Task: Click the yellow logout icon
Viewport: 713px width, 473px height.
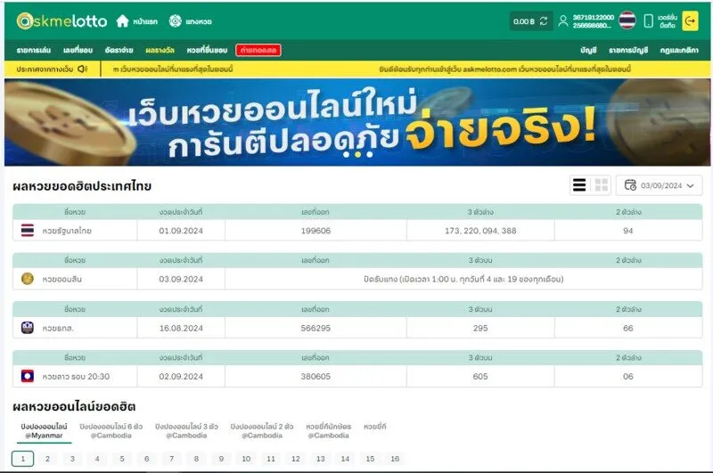Action: coord(690,20)
